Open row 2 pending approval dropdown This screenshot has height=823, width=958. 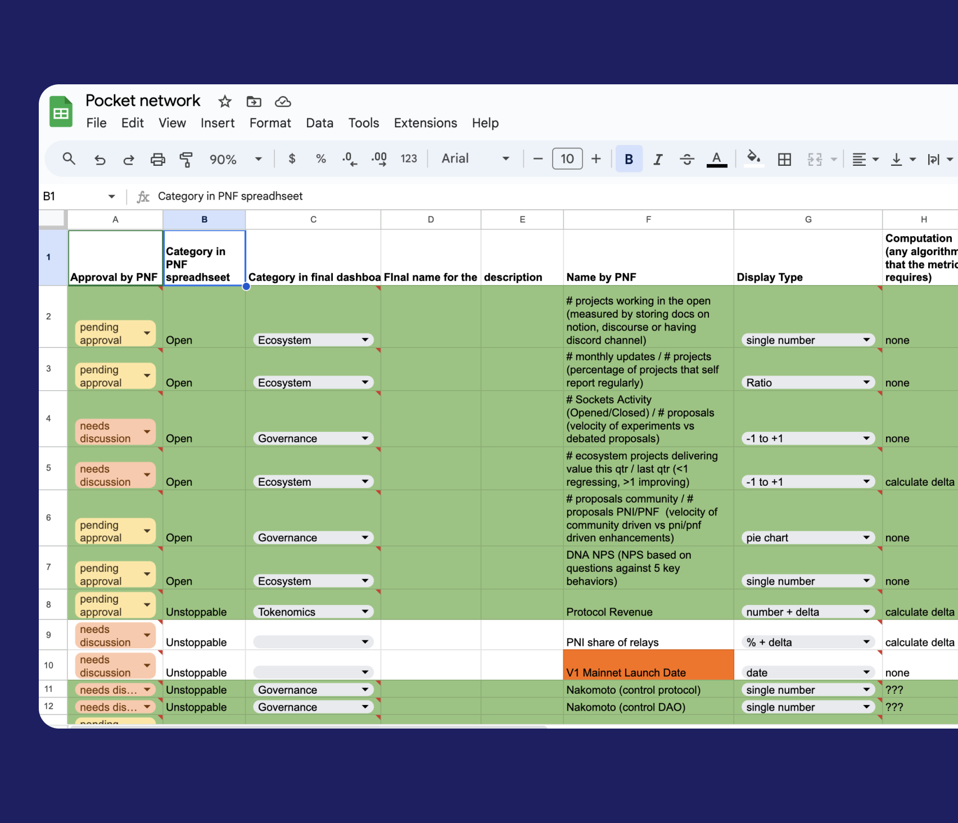pos(115,333)
